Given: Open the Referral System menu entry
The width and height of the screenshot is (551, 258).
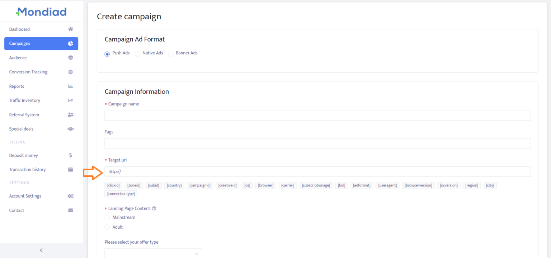Looking at the screenshot, I should (24, 115).
